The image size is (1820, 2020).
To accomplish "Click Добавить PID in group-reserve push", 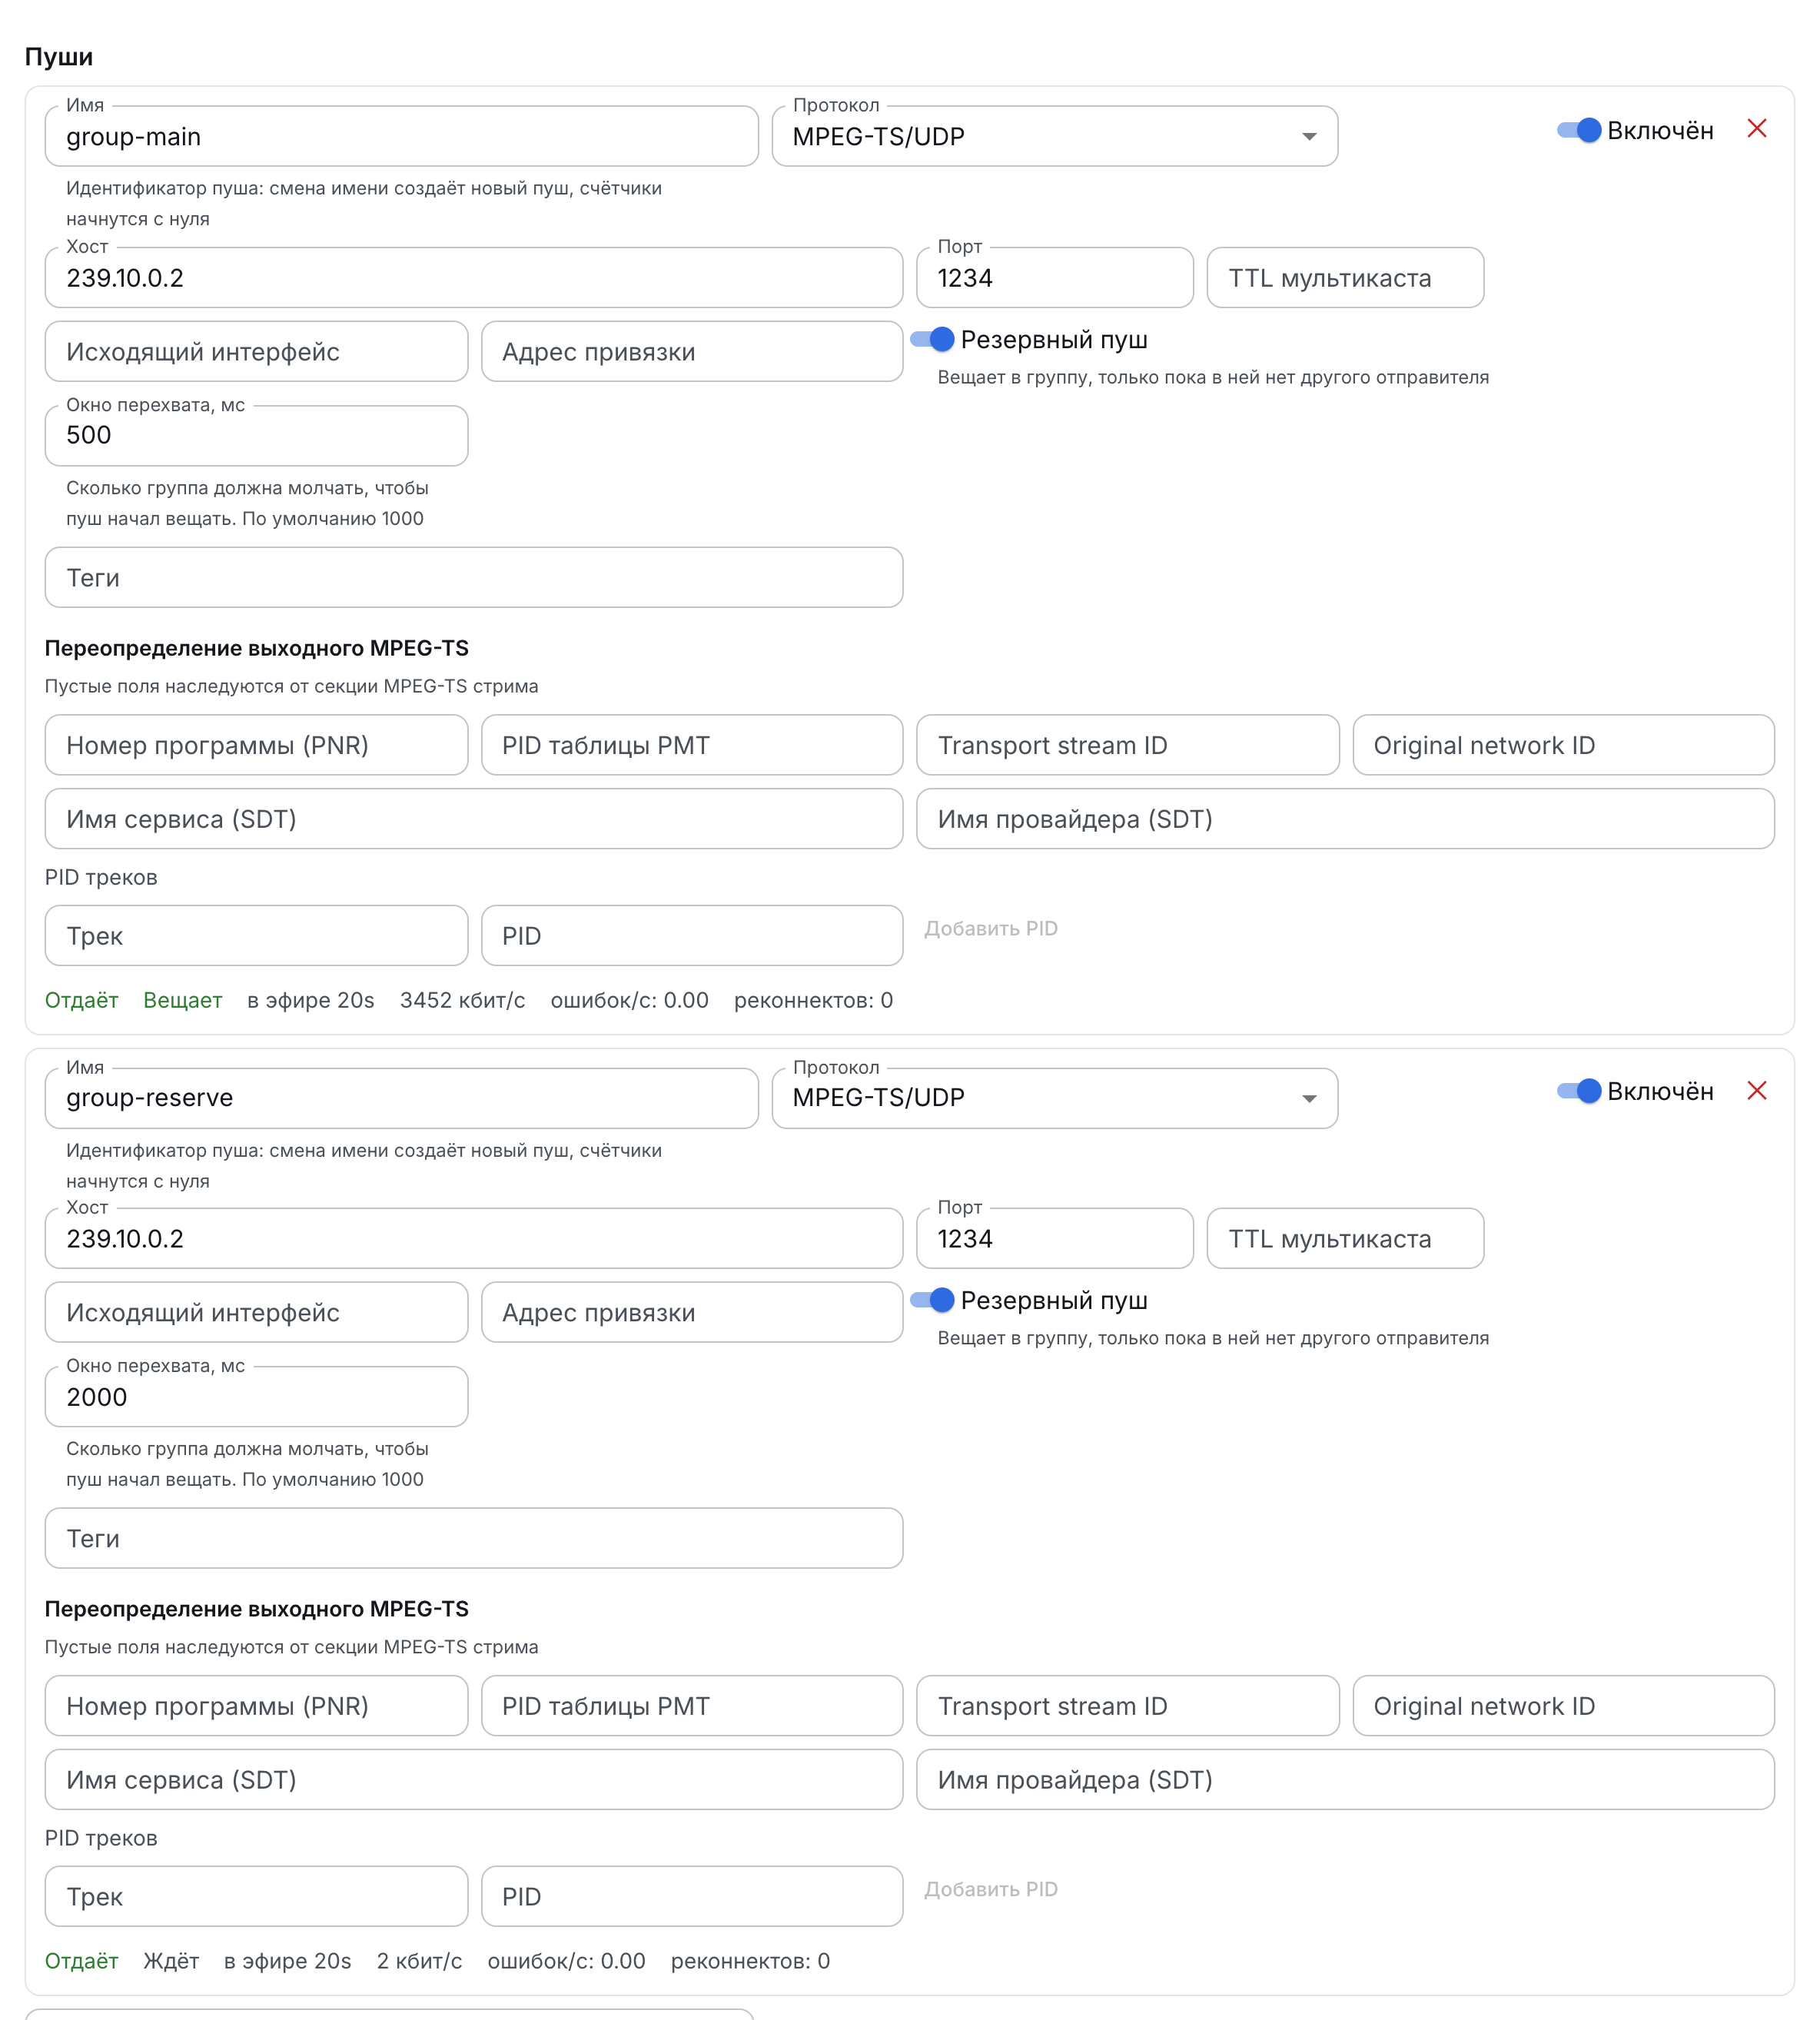I will click(991, 1889).
